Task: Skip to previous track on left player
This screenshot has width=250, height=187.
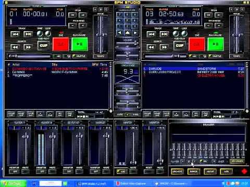Action: 15,34
